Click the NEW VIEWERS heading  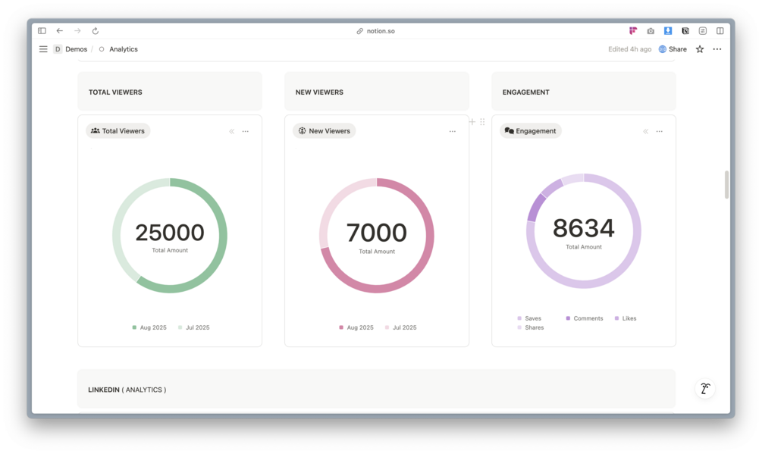point(319,92)
